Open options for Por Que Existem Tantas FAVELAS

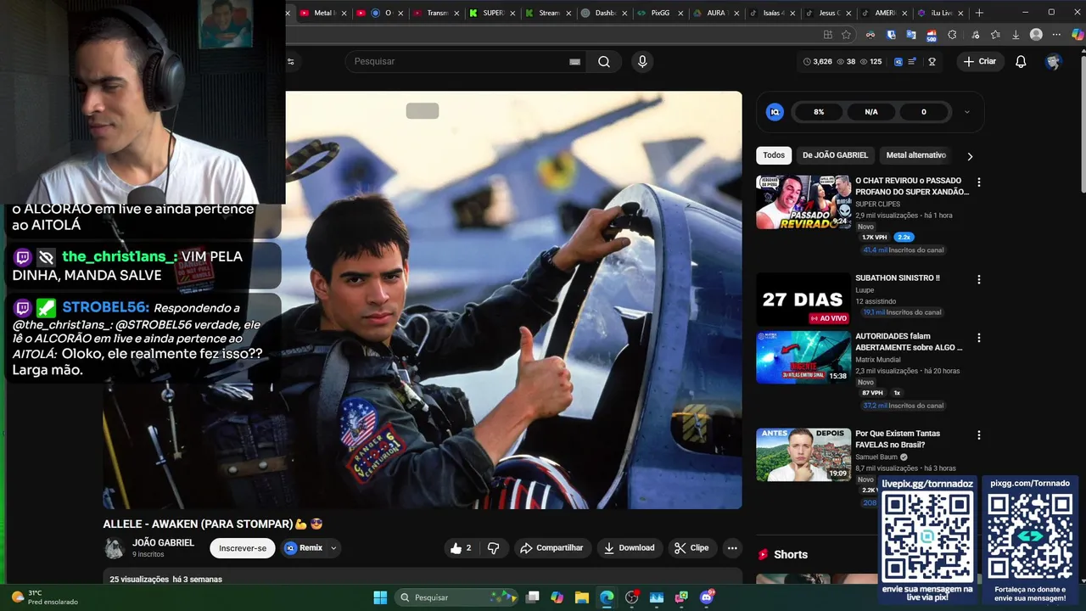(x=978, y=435)
